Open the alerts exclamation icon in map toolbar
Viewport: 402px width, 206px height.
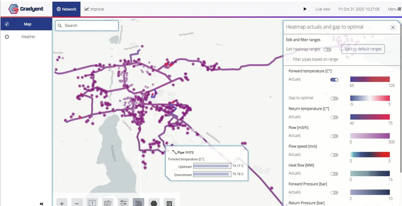click(92, 203)
